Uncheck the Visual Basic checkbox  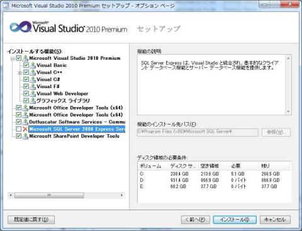26,65
